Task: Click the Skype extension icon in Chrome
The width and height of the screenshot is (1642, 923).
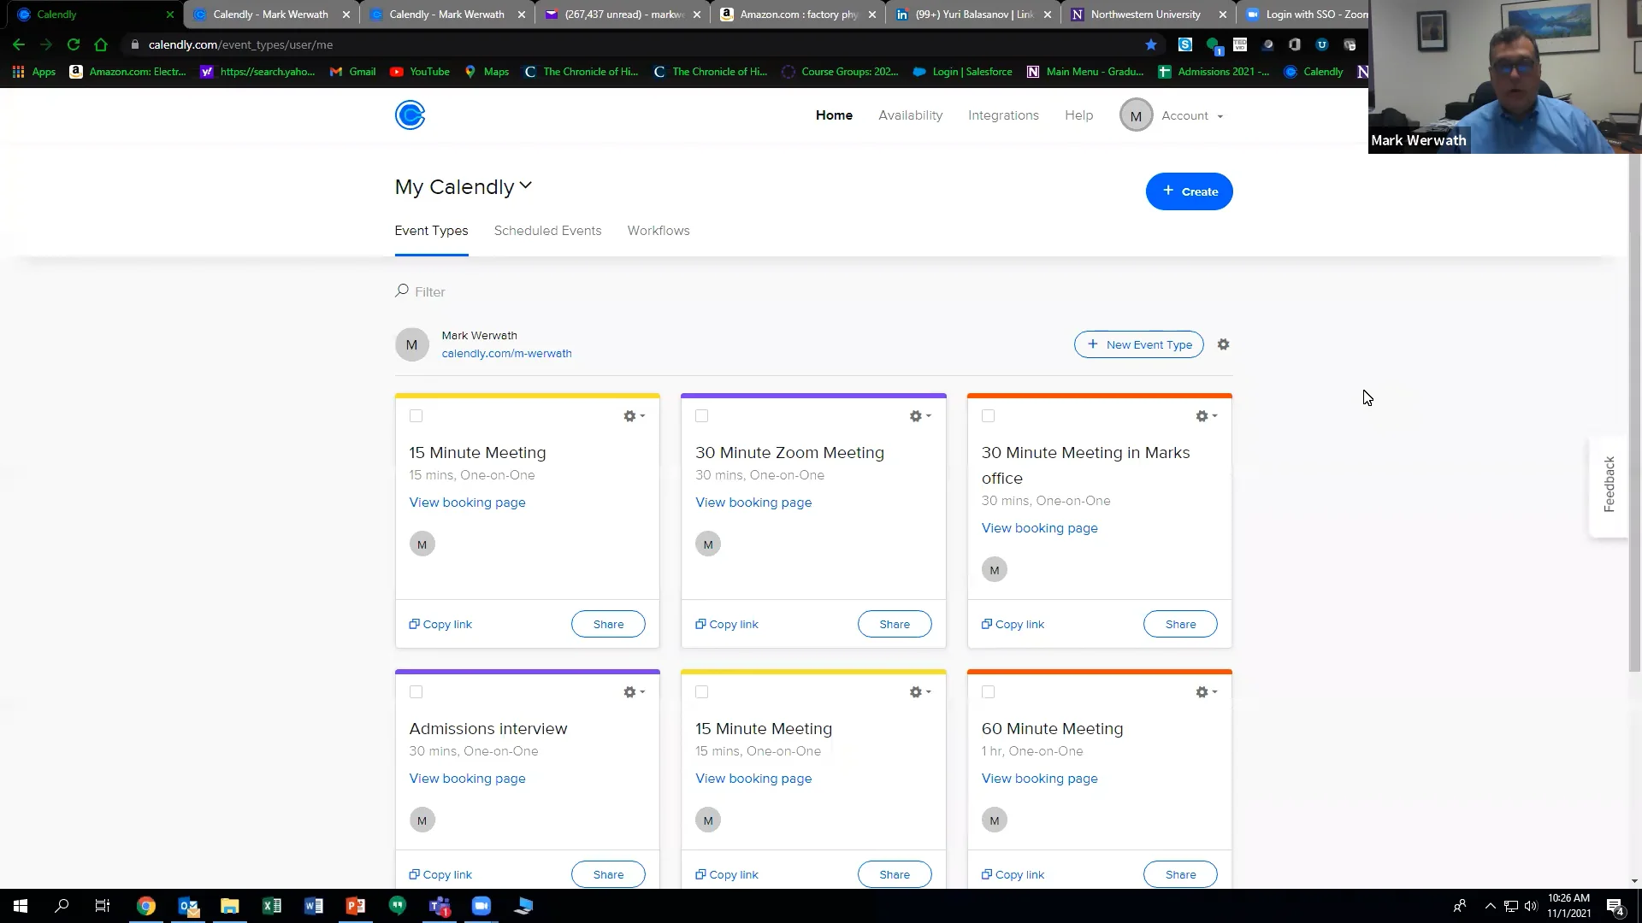Action: (1185, 44)
